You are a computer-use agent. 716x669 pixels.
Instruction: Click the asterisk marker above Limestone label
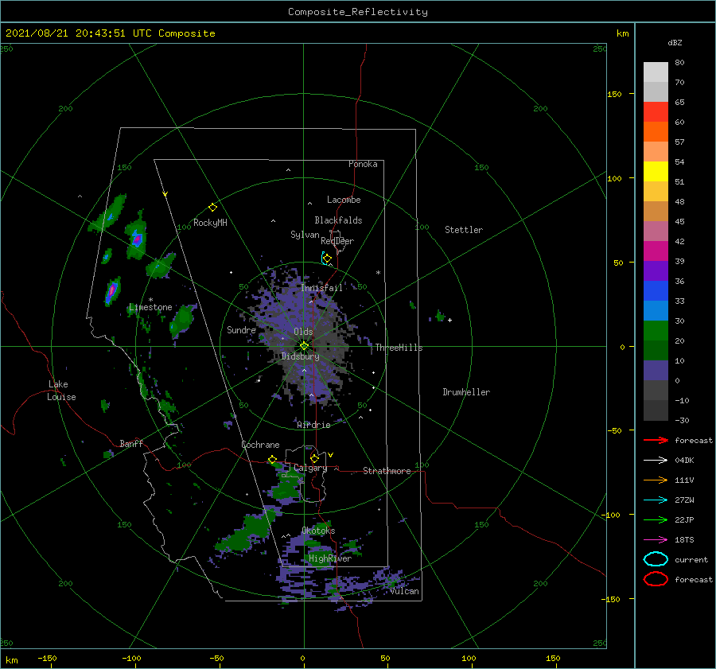[150, 300]
